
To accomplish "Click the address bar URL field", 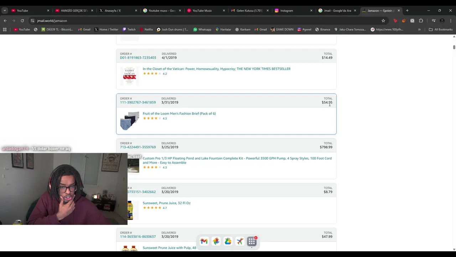I will coord(207,21).
